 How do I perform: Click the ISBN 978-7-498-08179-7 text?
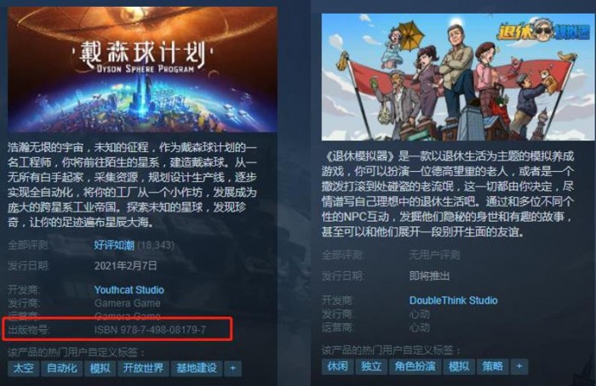point(150,330)
